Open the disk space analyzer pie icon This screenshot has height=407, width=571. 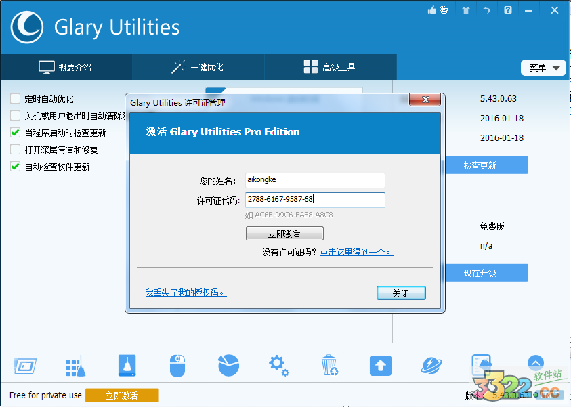(x=228, y=365)
